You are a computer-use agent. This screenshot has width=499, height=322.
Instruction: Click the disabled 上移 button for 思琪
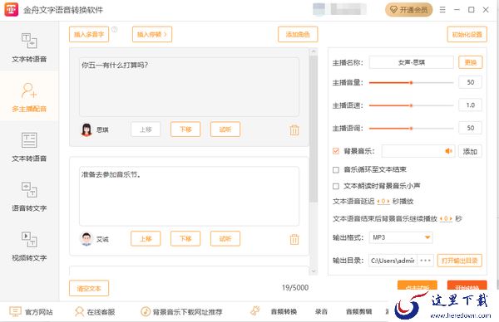[146, 129]
